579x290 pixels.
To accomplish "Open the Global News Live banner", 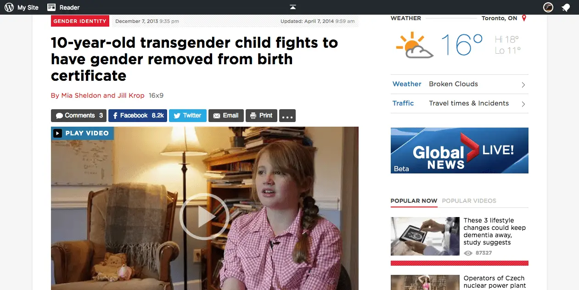I will point(459,151).
